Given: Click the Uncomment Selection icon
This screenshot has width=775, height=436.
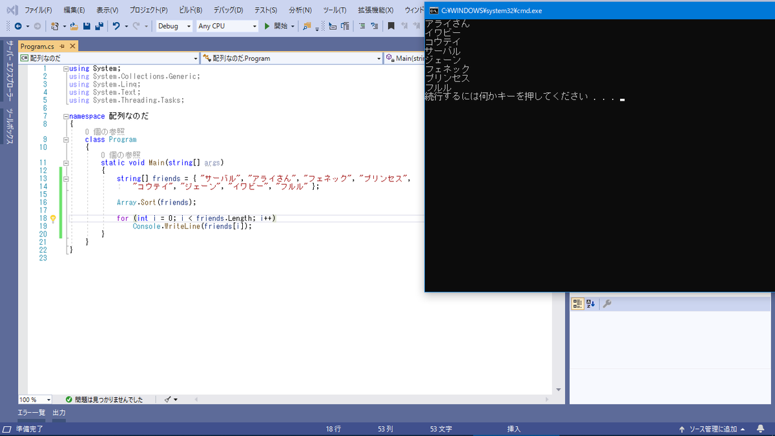Looking at the screenshot, I should tap(375, 26).
